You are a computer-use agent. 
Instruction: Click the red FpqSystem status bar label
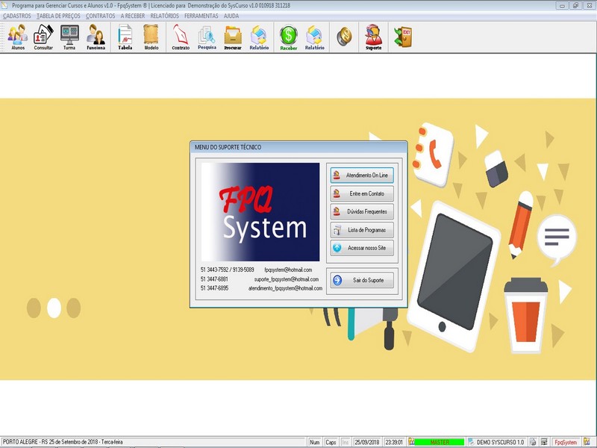point(566,442)
